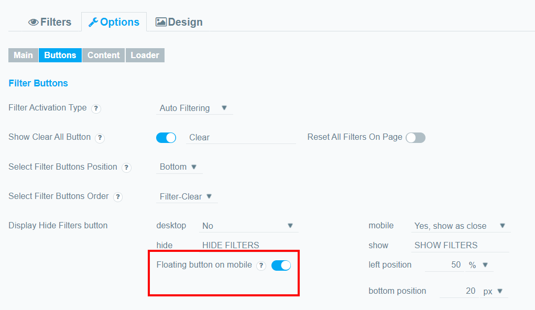Open Filter Buttons Order dropdown showing Filter-Clear
Screen dimensions: 535x310
click(187, 196)
